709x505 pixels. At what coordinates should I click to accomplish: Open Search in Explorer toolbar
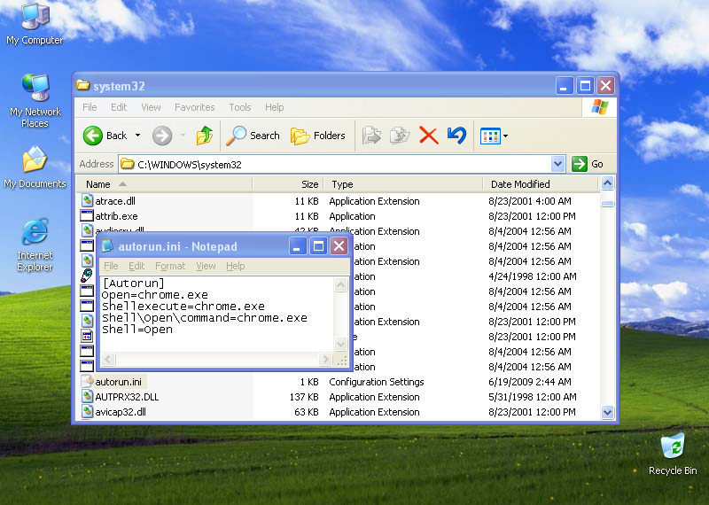[x=253, y=136]
